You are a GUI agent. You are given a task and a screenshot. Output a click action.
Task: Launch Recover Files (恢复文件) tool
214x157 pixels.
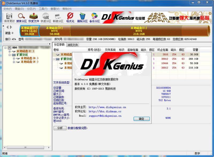click(34, 18)
